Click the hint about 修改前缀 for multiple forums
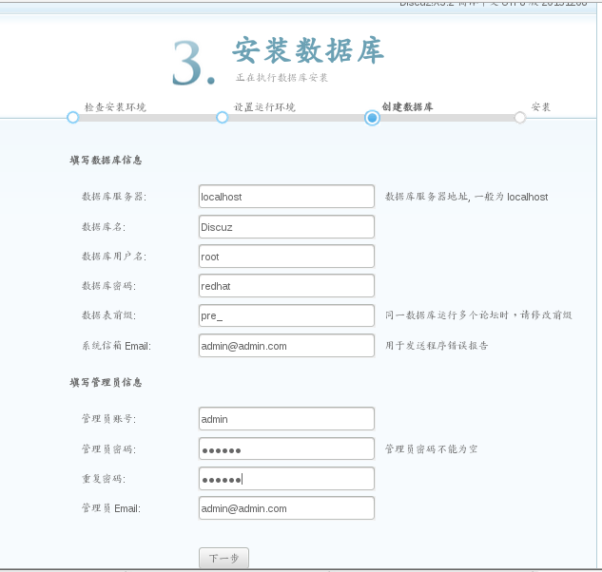 click(478, 315)
